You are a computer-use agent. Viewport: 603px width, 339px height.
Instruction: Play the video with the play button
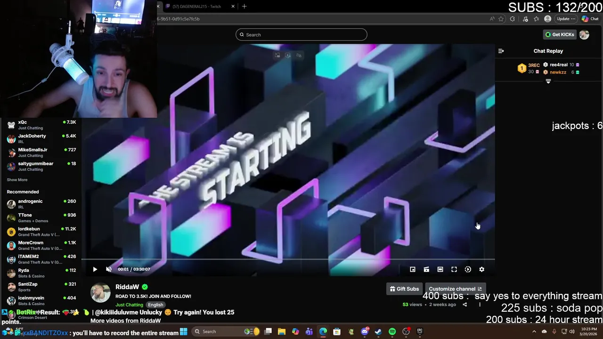[95, 269]
